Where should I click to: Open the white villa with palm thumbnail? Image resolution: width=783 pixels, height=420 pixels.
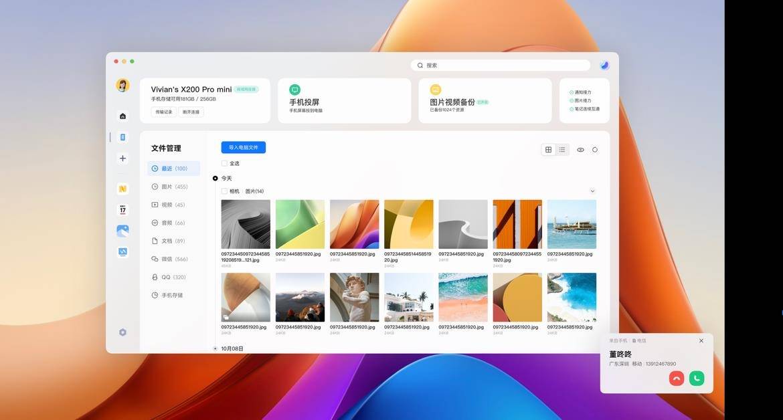tap(409, 298)
